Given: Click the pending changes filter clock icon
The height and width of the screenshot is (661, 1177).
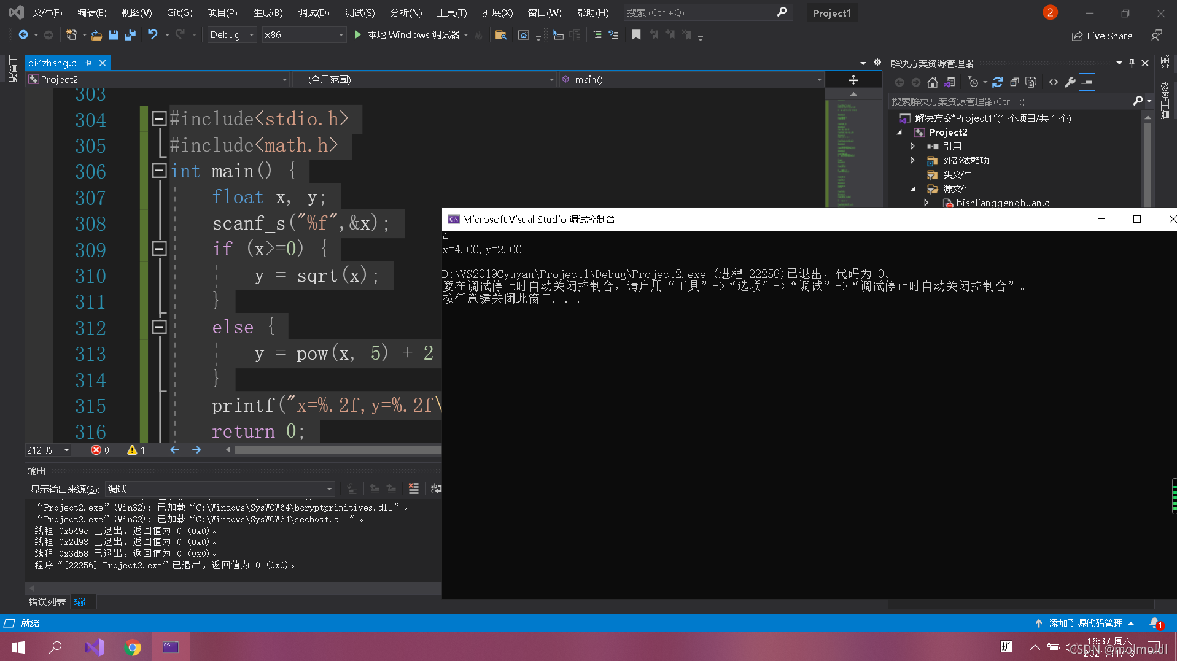Looking at the screenshot, I should 973,82.
